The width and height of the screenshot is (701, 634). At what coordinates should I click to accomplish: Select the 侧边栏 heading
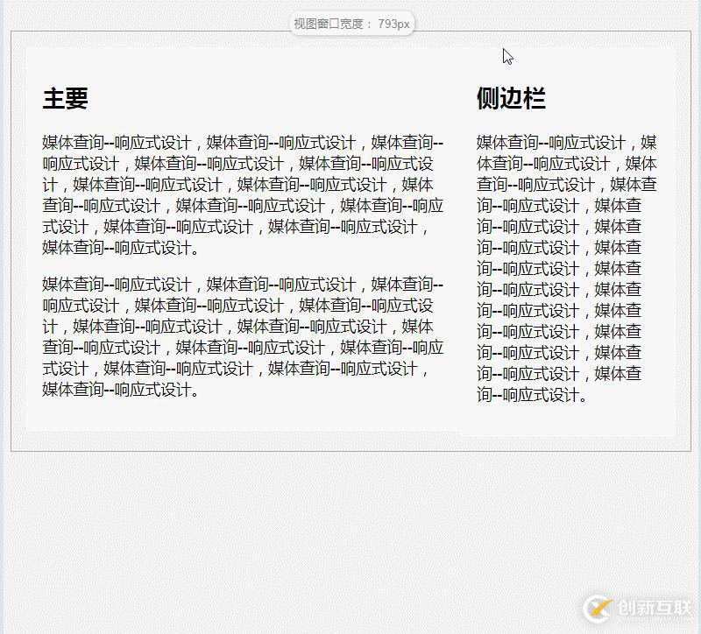(511, 98)
